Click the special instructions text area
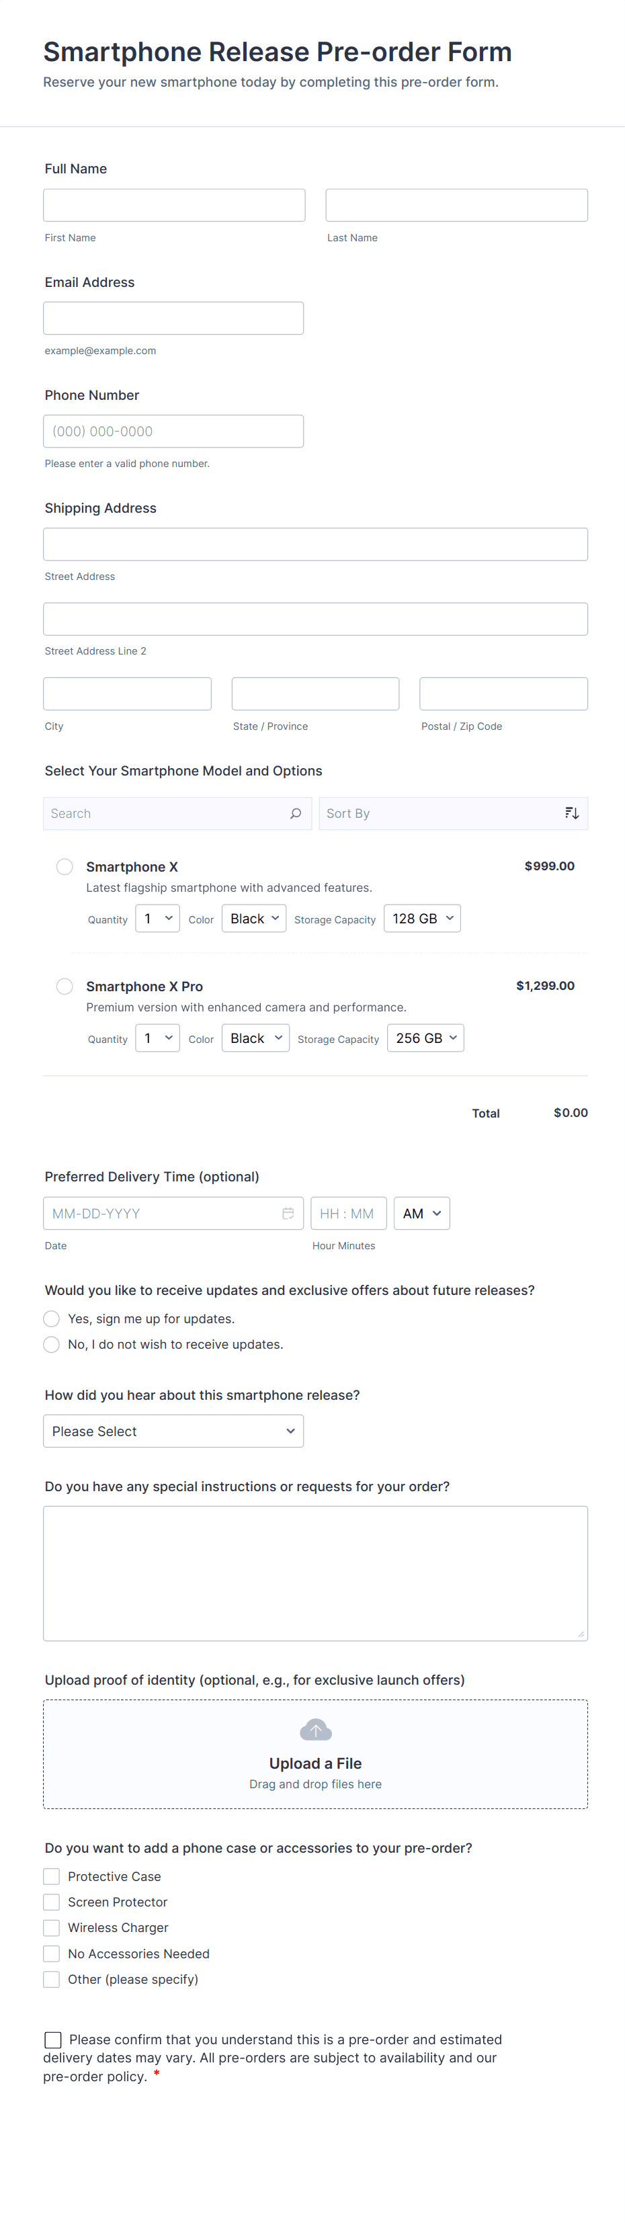The image size is (625, 2223). click(315, 1572)
